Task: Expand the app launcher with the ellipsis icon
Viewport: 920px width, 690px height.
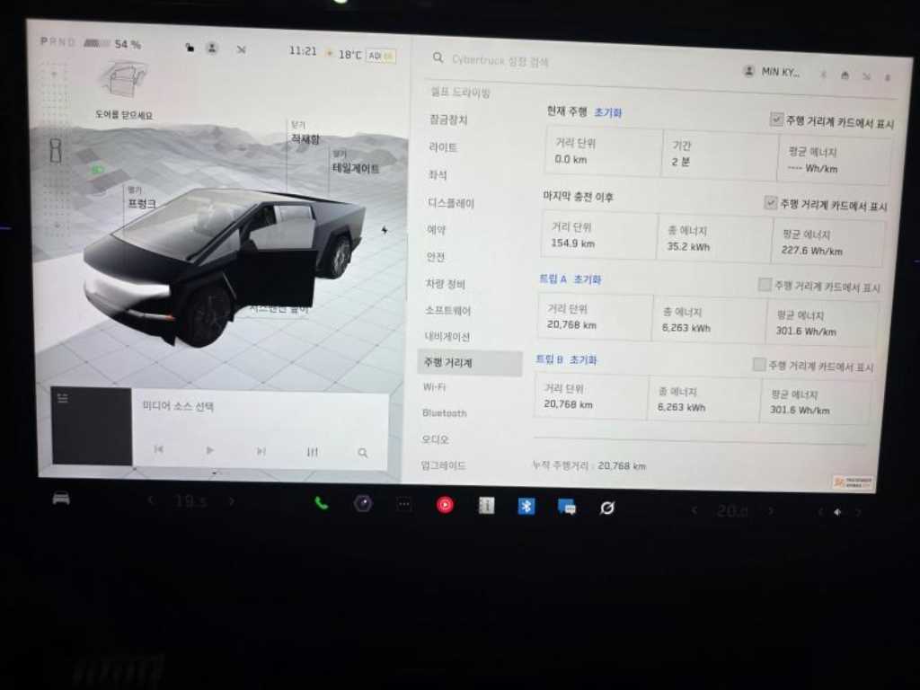Action: point(403,506)
